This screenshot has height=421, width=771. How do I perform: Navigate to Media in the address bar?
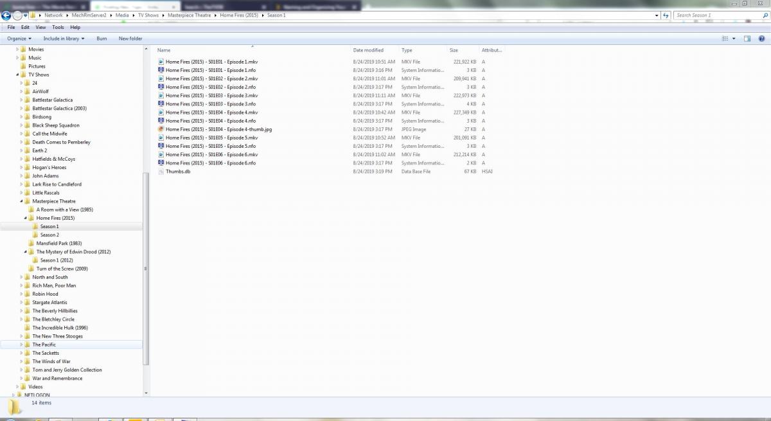coord(122,15)
